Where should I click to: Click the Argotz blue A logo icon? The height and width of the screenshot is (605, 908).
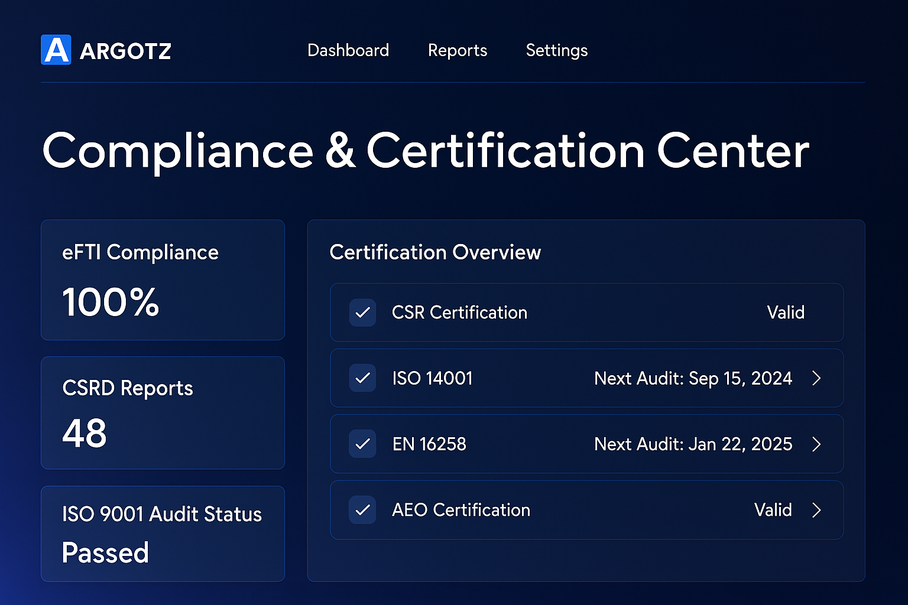56,50
